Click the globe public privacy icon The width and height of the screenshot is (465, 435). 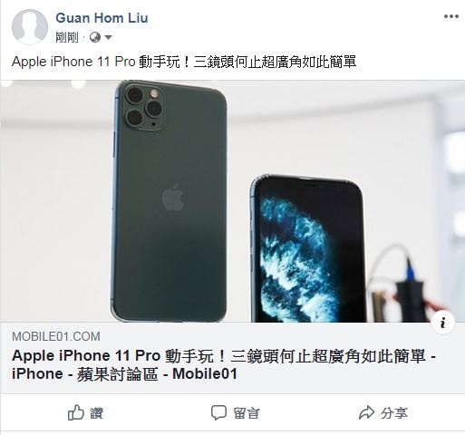pyautogui.click(x=95, y=37)
